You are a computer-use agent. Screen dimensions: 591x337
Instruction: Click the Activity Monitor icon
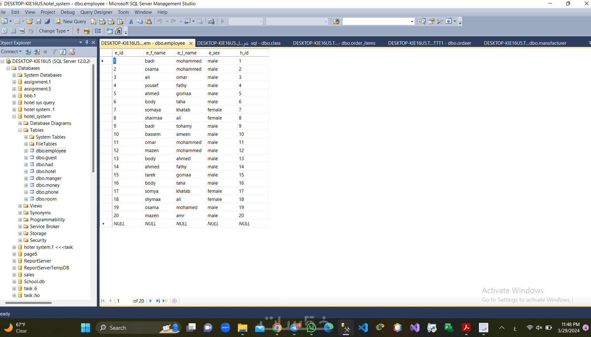pyautogui.click(x=211, y=22)
